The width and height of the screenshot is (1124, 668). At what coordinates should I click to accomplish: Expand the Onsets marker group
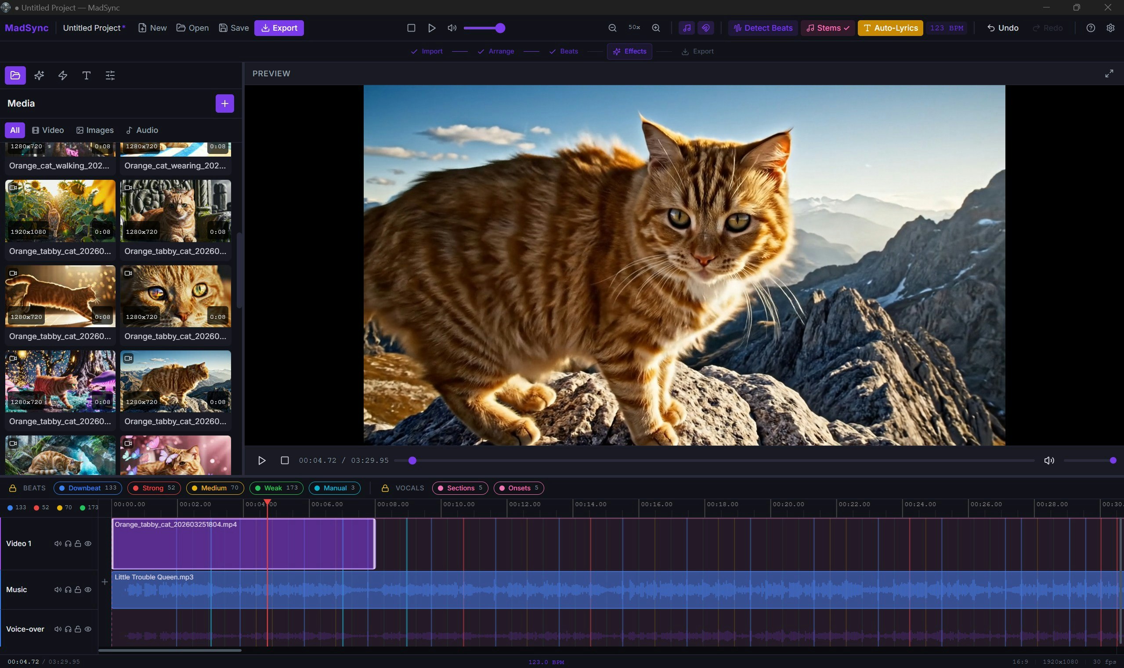coord(518,487)
